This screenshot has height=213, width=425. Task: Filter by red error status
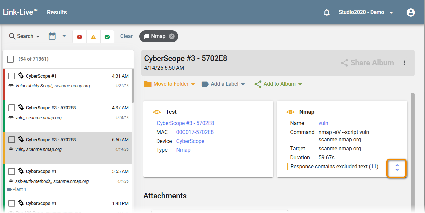80,37
